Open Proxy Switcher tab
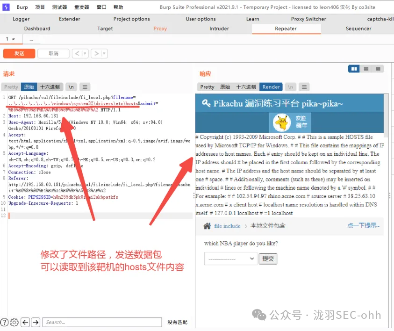 pyautogui.click(x=308, y=19)
